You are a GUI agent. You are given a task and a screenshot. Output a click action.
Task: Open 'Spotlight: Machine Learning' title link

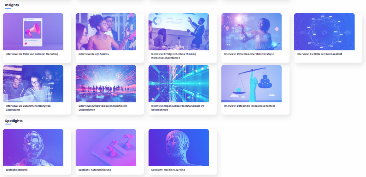click(x=168, y=170)
